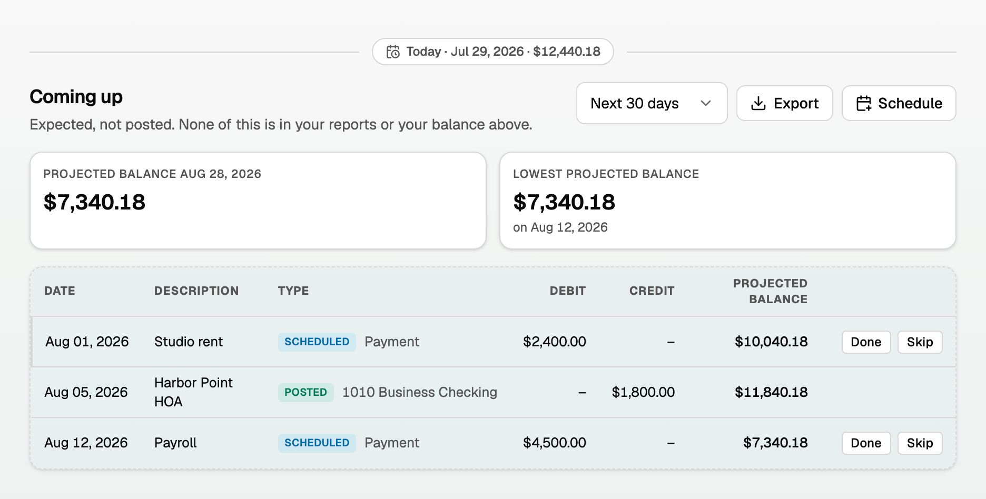Click the calendar clock icon beside Today
This screenshot has height=499, width=986.
coord(393,52)
